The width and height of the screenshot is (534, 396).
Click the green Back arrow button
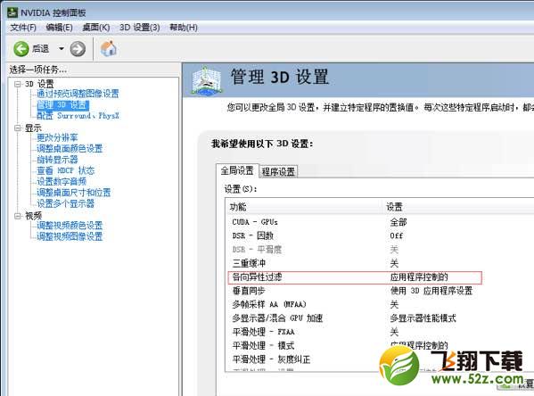pos(21,49)
